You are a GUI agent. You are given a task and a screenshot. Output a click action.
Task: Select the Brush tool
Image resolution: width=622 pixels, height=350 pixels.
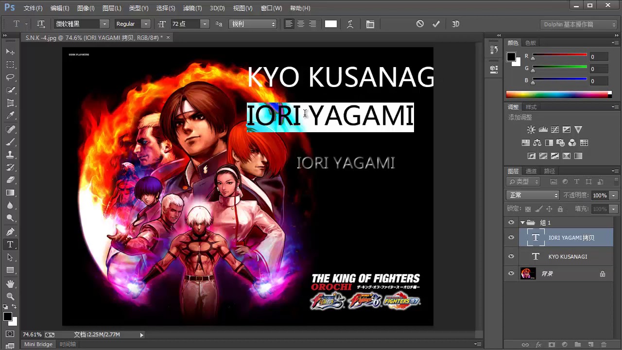pos(10,142)
